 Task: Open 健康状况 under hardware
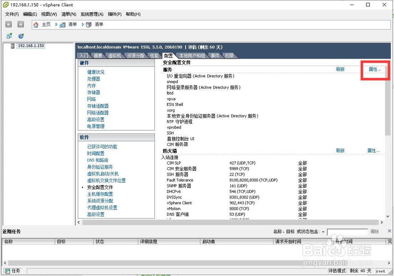[96, 72]
